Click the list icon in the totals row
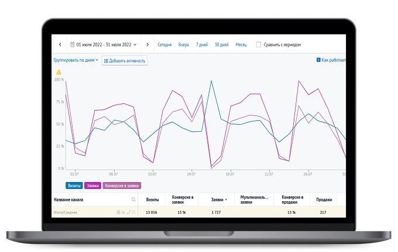398x252 pixels. [x=134, y=212]
